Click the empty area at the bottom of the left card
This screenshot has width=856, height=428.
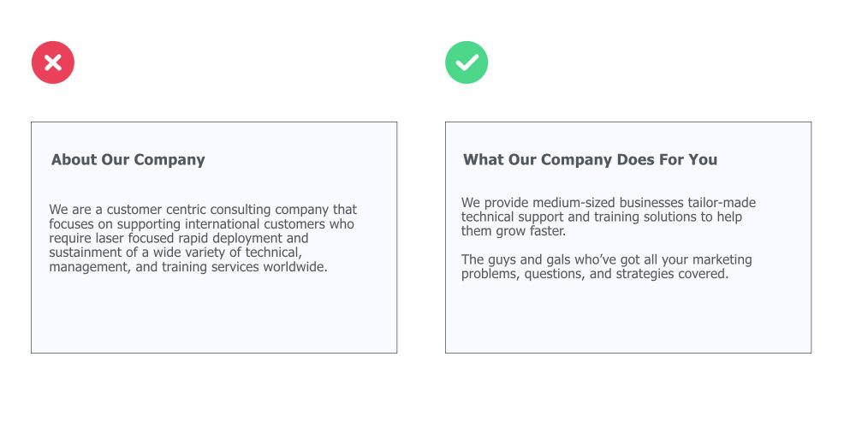point(214,317)
